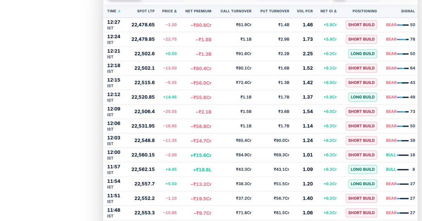
Task: Click signal strength bar in 12:09 row
Action: 403,112
